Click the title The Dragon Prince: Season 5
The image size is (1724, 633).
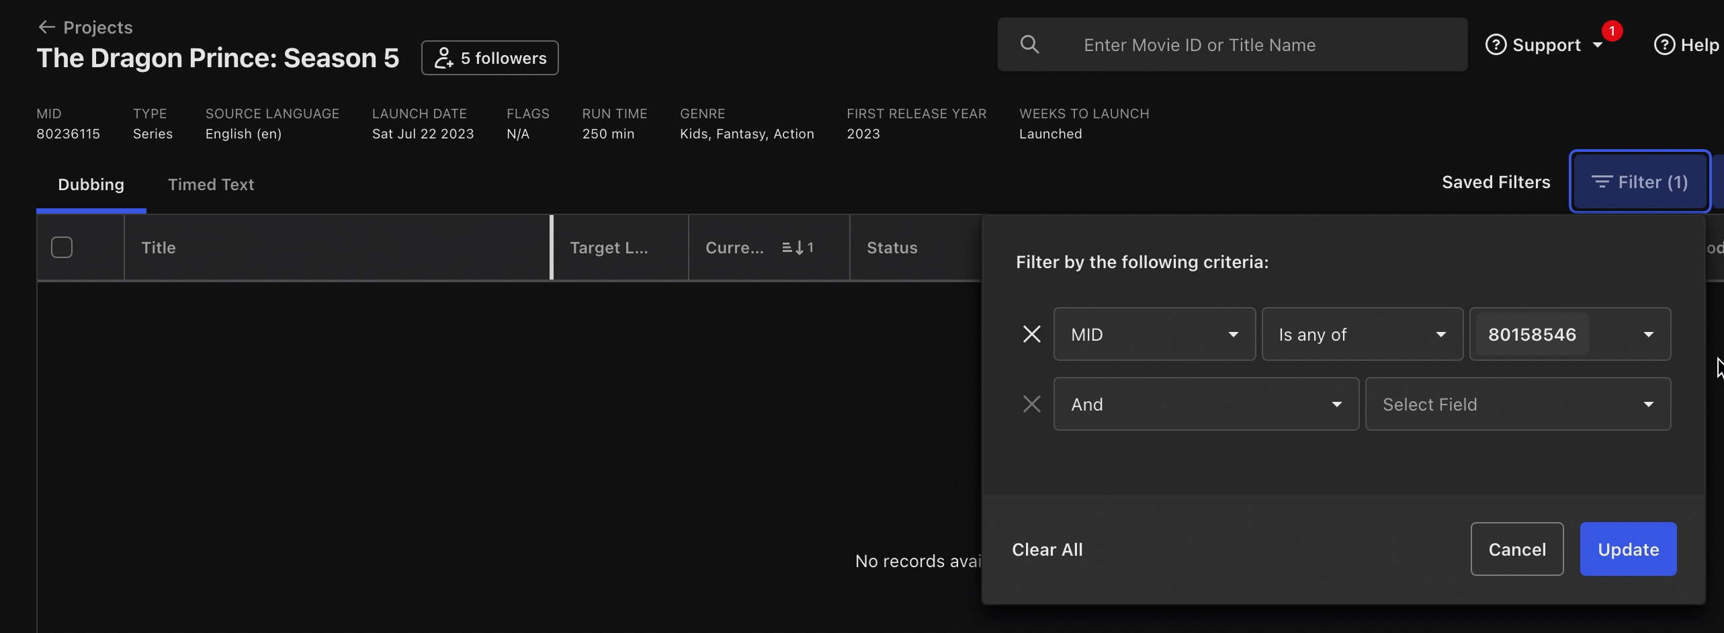tap(218, 58)
